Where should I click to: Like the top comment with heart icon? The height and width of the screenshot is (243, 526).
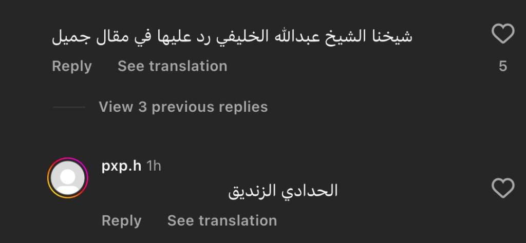[503, 34]
